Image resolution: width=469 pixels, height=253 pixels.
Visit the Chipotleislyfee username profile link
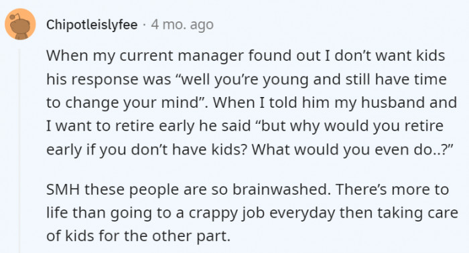point(92,25)
